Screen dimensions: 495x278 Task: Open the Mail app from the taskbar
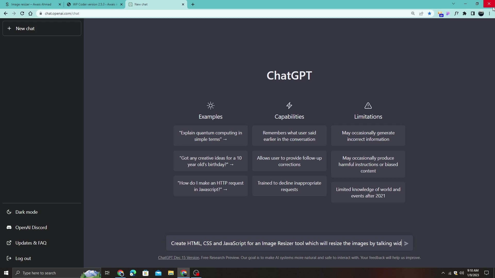pyautogui.click(x=158, y=273)
